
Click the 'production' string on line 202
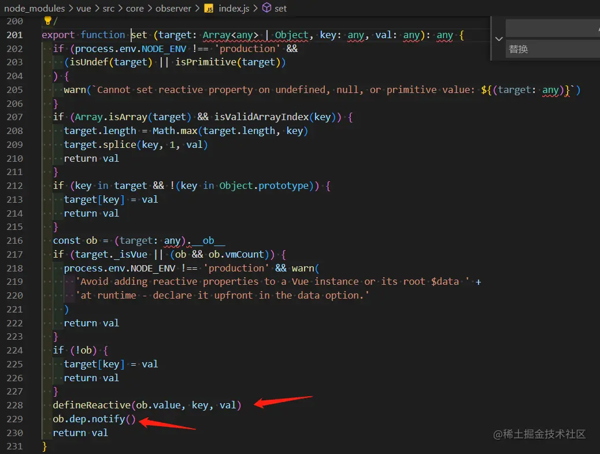pos(247,49)
